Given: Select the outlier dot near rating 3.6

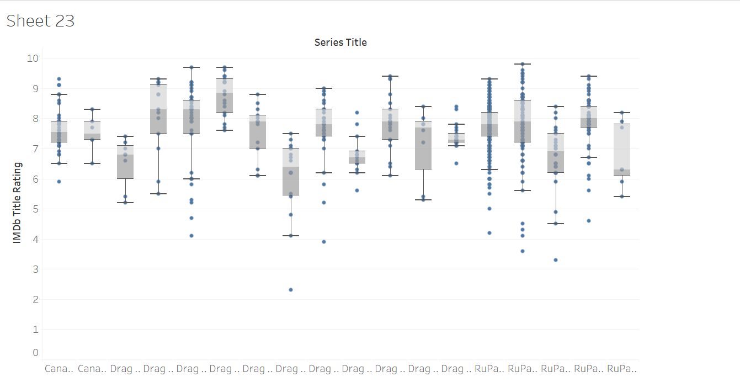Looking at the screenshot, I should pos(523,251).
